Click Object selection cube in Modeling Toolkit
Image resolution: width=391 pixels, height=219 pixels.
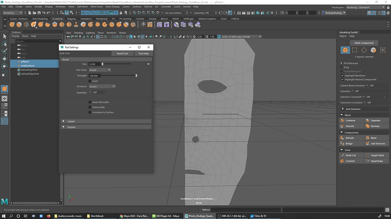[345, 50]
